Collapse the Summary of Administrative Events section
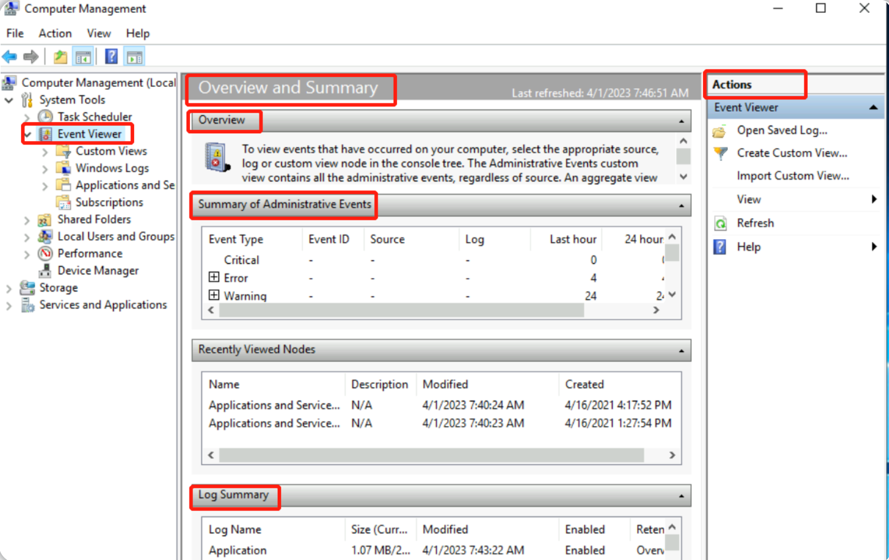This screenshot has height=560, width=889. click(681, 205)
